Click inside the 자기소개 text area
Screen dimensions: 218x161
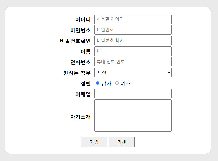[x=133, y=115]
